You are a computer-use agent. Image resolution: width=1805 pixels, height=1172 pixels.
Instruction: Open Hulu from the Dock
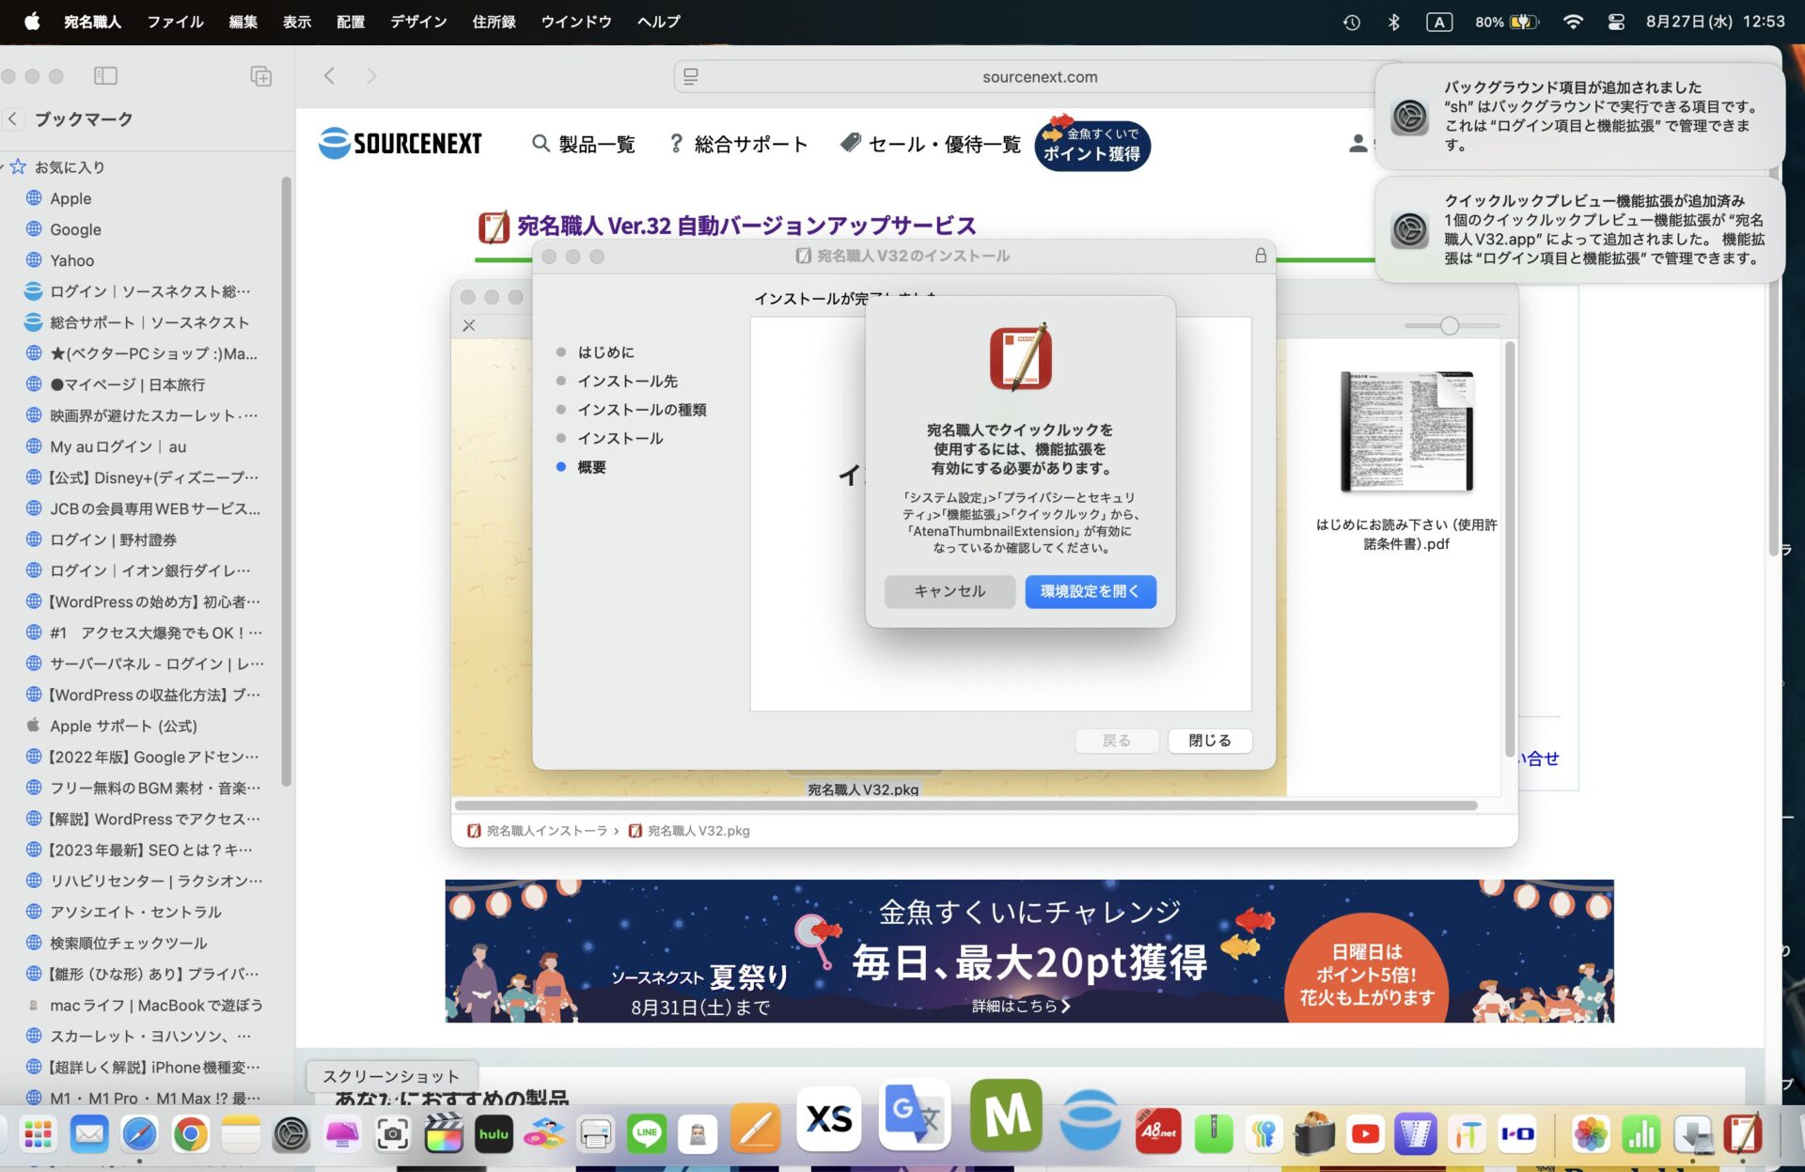494,1133
